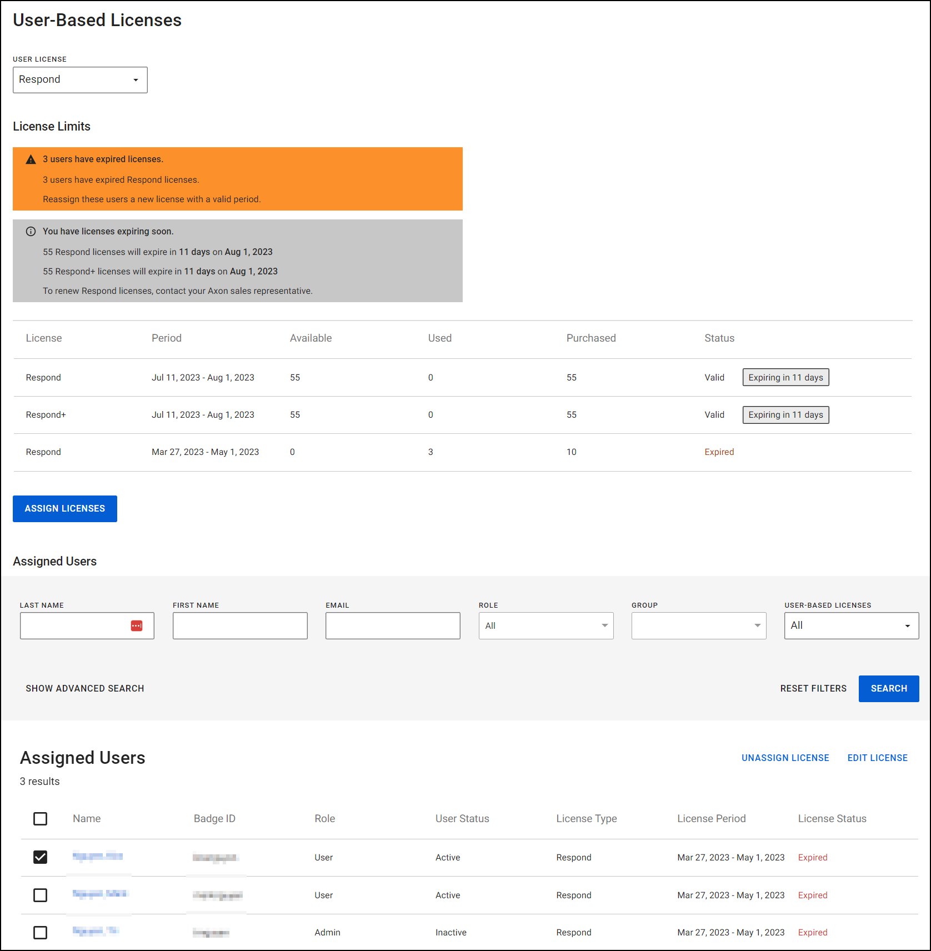Screen dimensions: 931x951
Task: Click the Assign Licenses button
Action: coord(65,509)
